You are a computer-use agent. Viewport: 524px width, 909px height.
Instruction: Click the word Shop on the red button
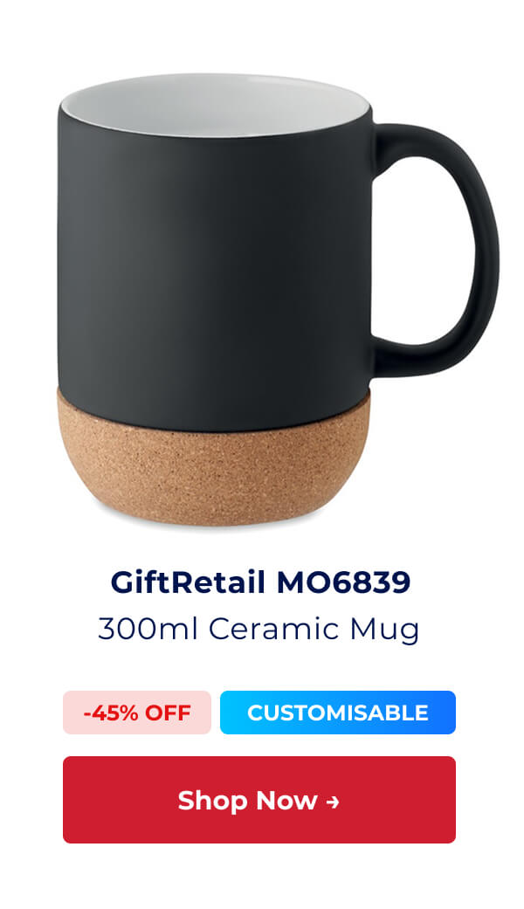point(213,802)
